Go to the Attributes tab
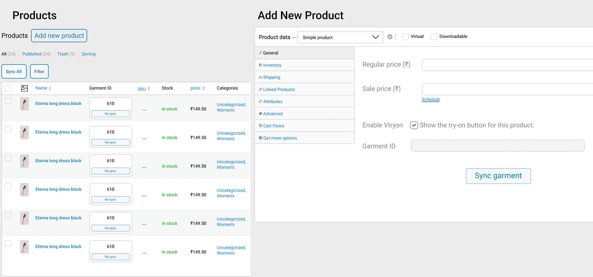593x277 pixels. pos(273,101)
